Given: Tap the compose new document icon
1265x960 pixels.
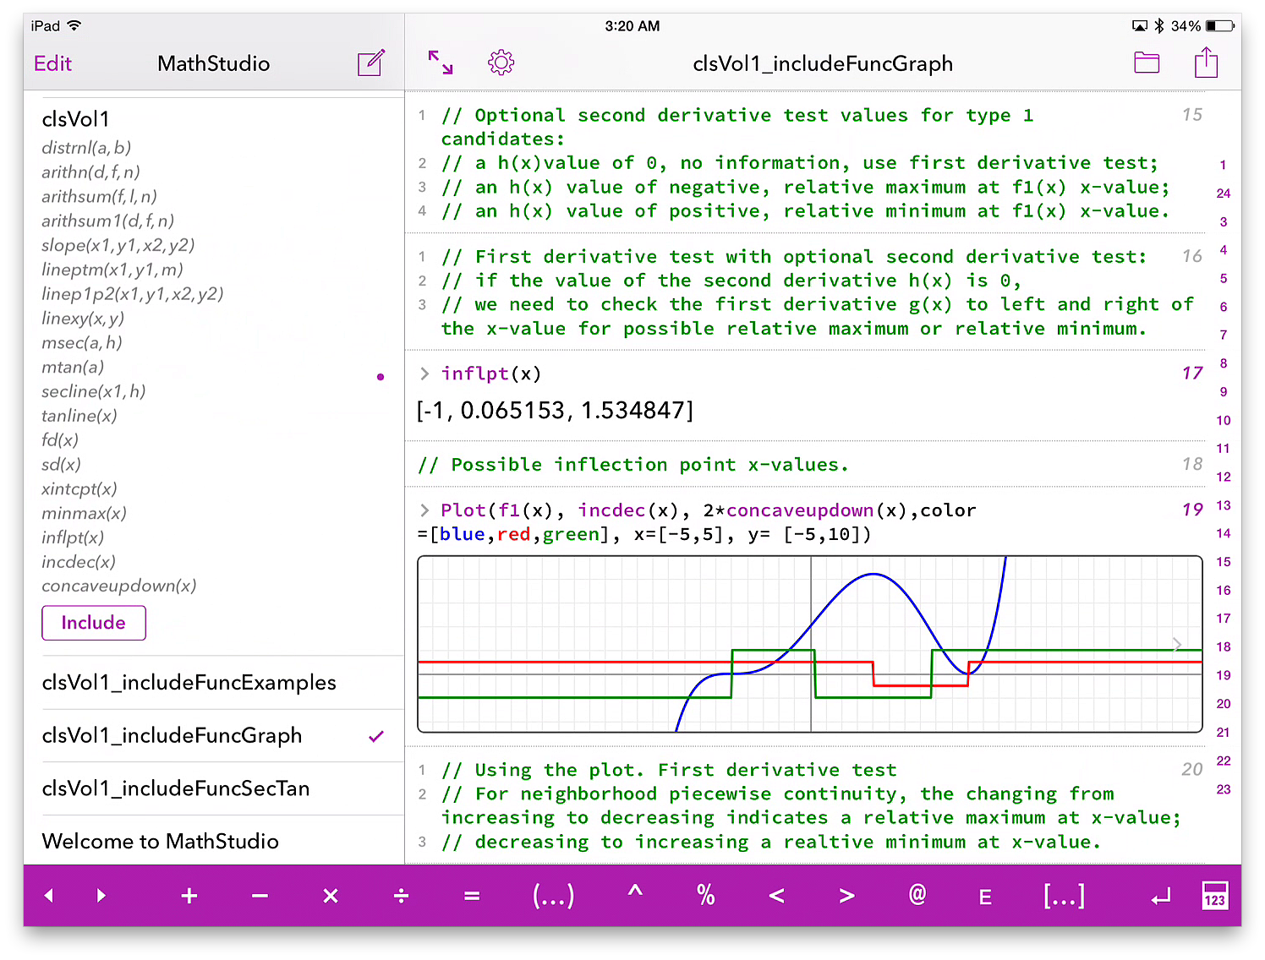Looking at the screenshot, I should click(x=370, y=63).
